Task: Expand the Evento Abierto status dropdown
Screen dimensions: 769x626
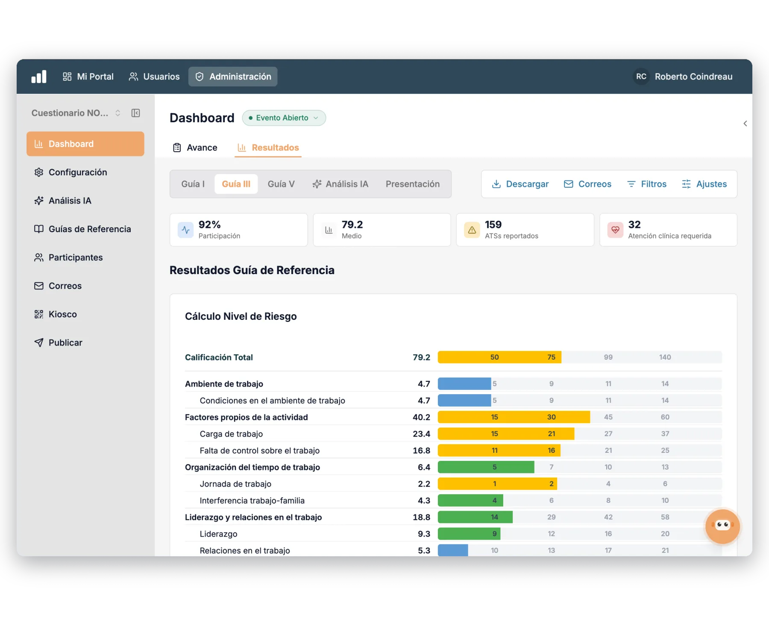Action: click(284, 118)
